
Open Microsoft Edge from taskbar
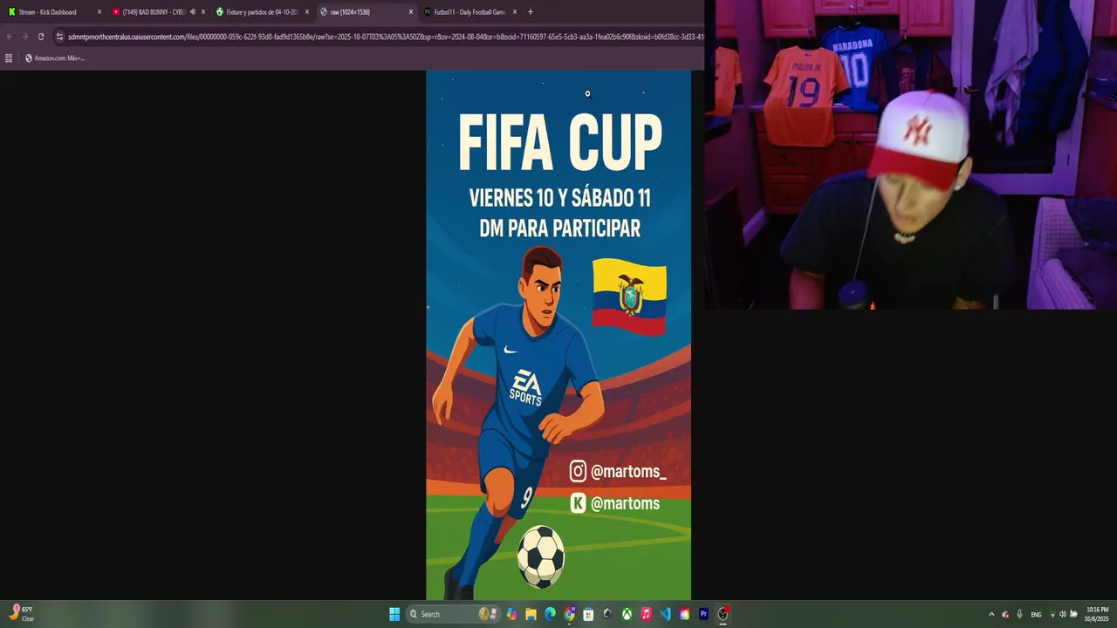(550, 614)
